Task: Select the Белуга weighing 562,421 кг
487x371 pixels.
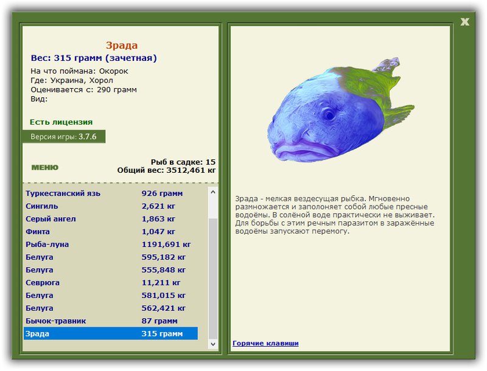Action: coord(111,308)
